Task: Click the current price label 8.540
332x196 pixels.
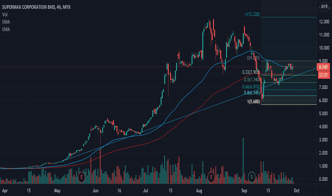Action: [x=323, y=67]
